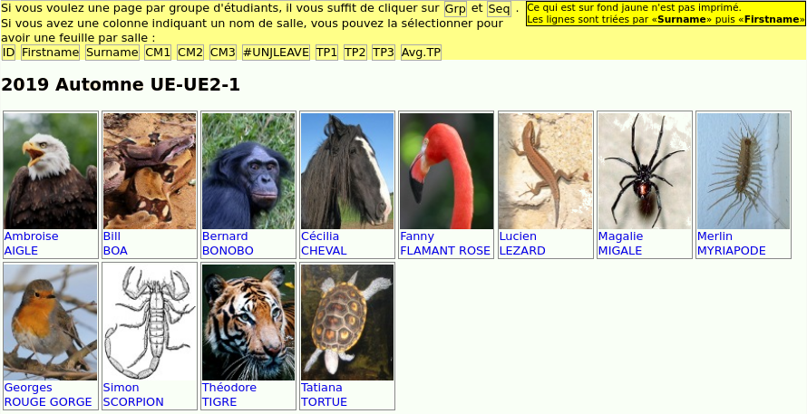The height and width of the screenshot is (414, 807).
Task: Open the Bill BOA name link
Action: tap(115, 244)
